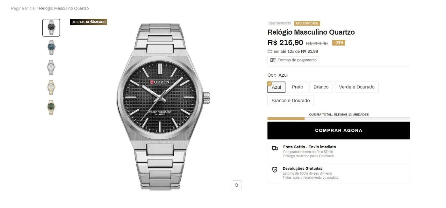Click the stock remaining progress bar
The image size is (446, 208).
(x=339, y=119)
